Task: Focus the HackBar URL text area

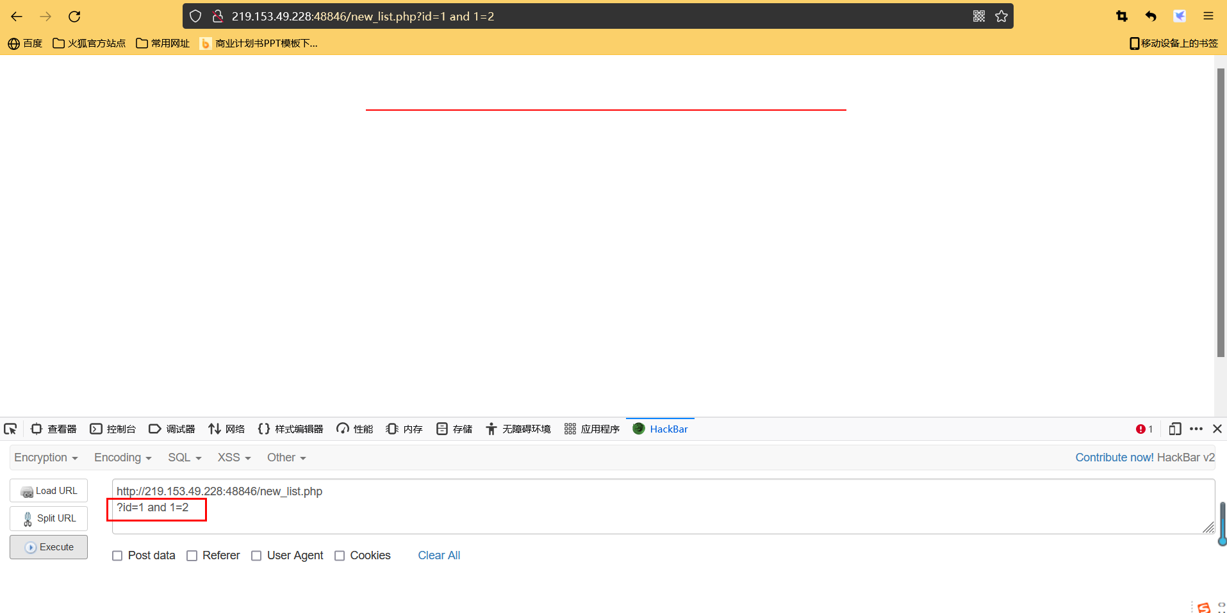Action: click(664, 506)
